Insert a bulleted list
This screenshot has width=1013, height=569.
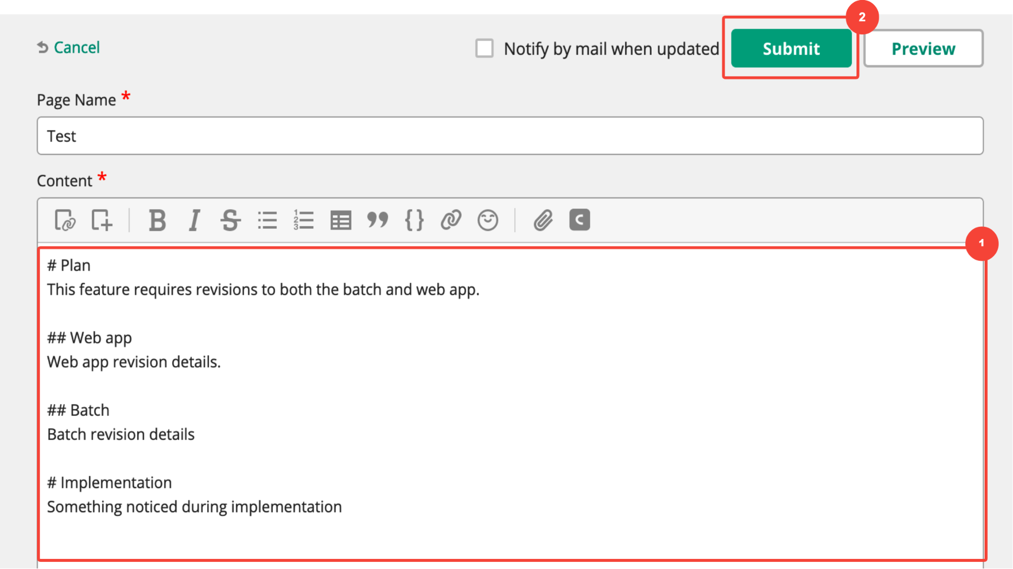pyautogui.click(x=267, y=220)
